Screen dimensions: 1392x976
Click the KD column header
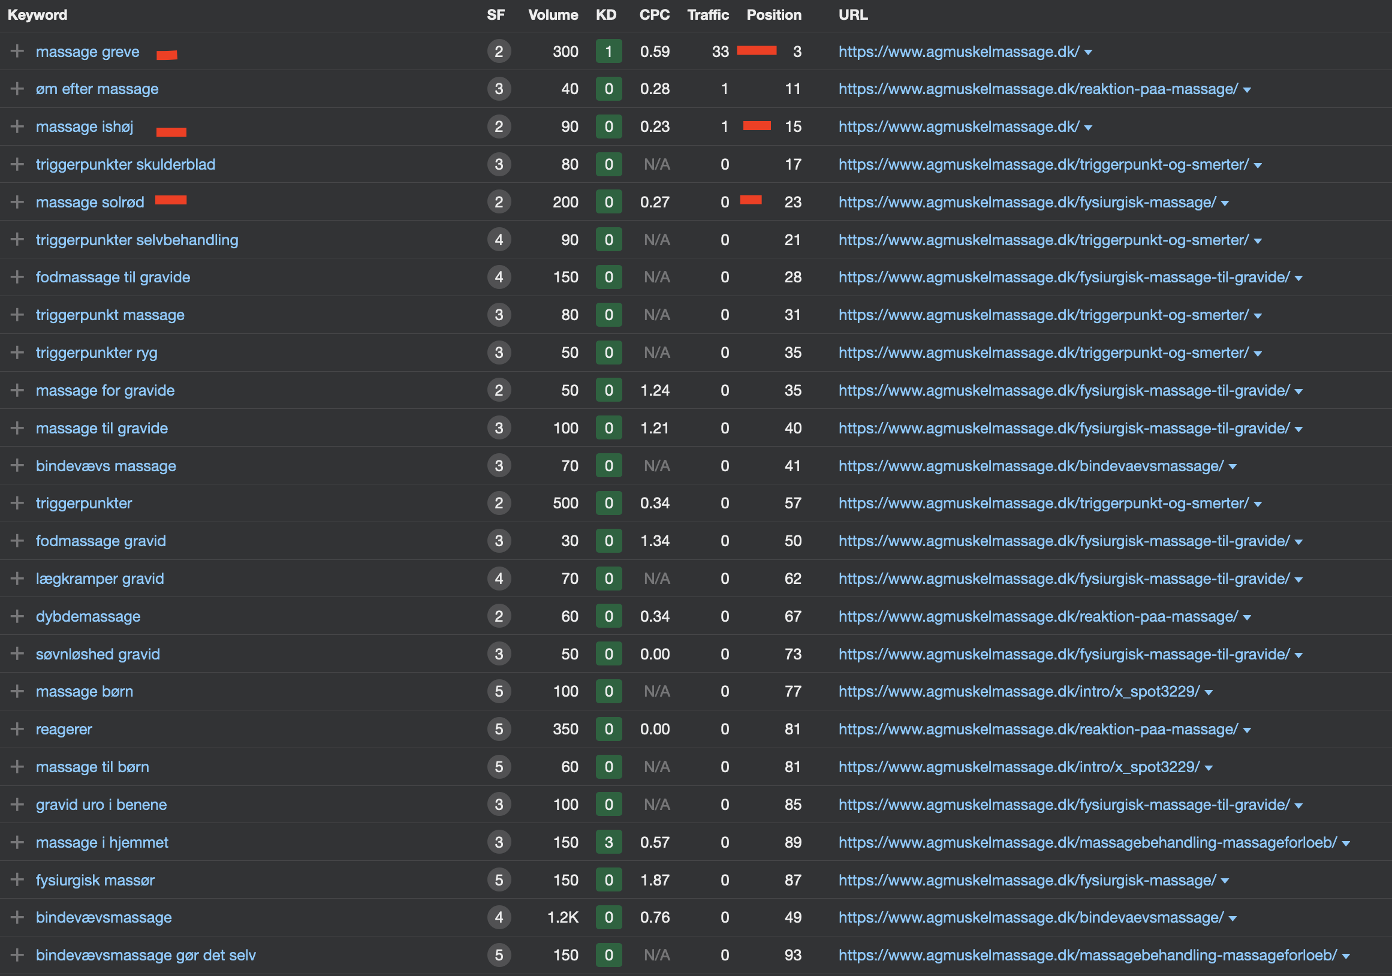[605, 15]
